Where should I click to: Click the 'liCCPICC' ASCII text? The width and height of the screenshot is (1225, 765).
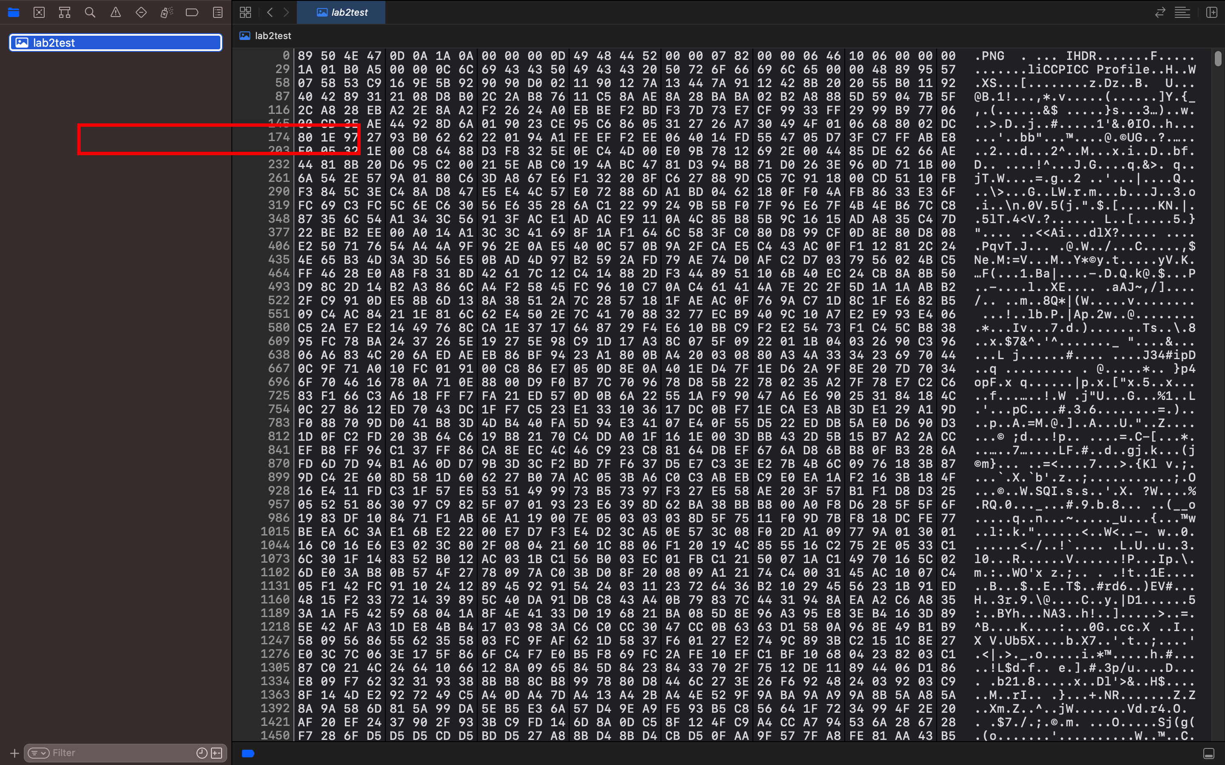click(1058, 69)
